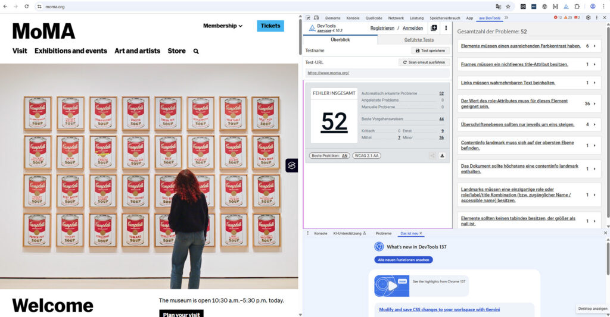Screen dimensions: 610x317
Task: Click the Tickets button on MoMA
Action: click(270, 26)
